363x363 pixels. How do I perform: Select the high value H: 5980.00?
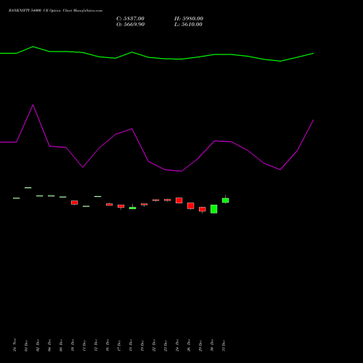point(189,19)
